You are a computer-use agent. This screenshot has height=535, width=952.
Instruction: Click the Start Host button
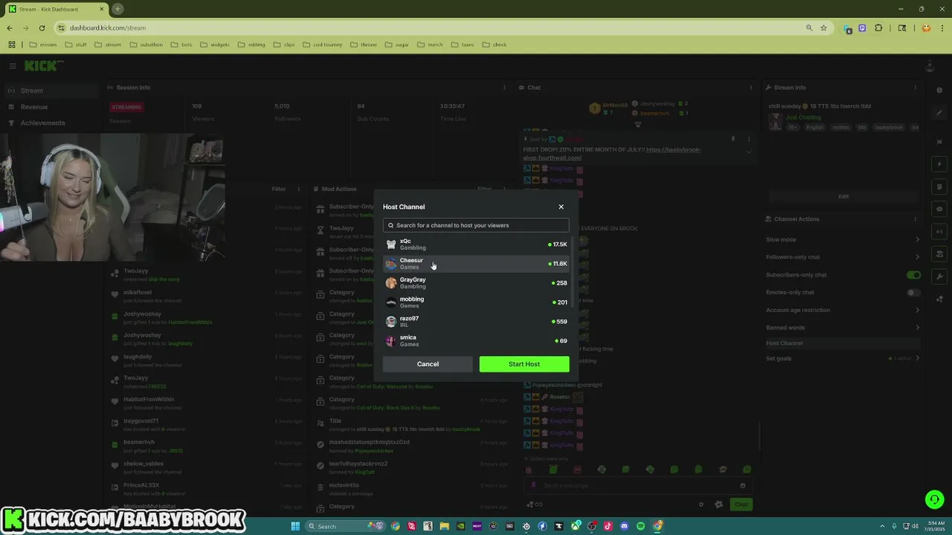[x=524, y=364]
